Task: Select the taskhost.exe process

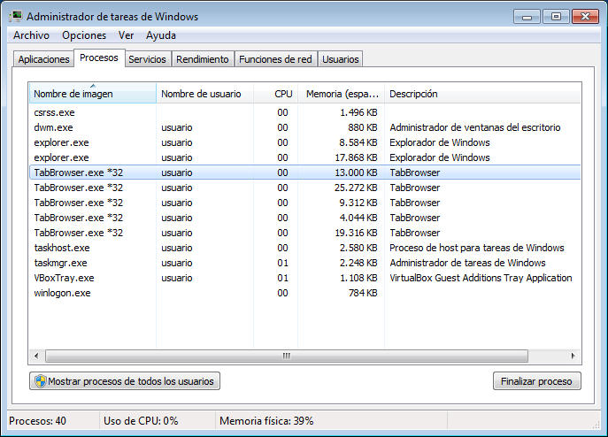Action: pyautogui.click(x=304, y=248)
